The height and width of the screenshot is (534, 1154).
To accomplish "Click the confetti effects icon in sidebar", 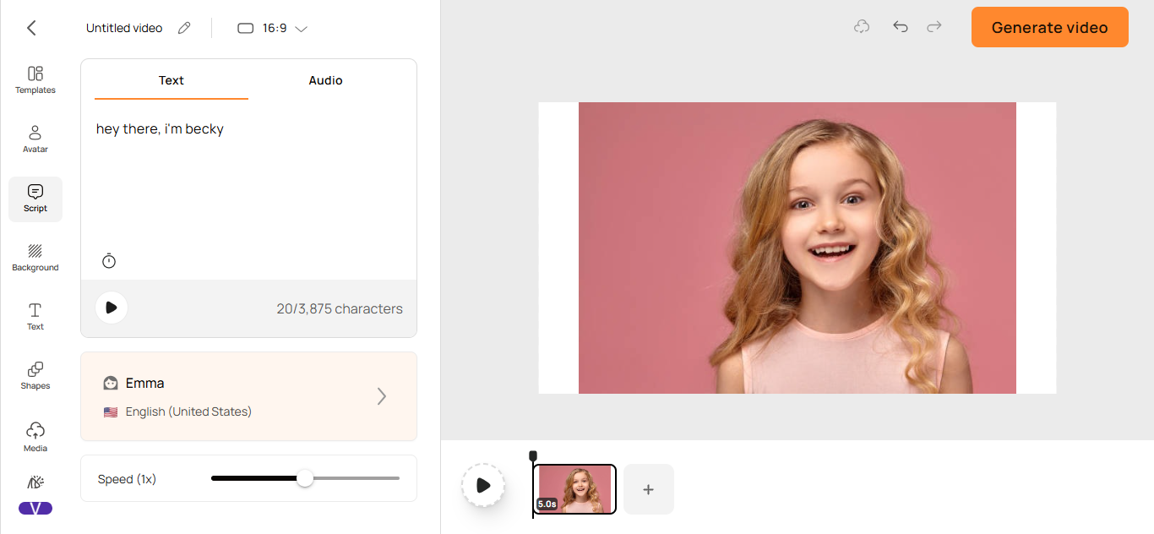I will click(35, 482).
